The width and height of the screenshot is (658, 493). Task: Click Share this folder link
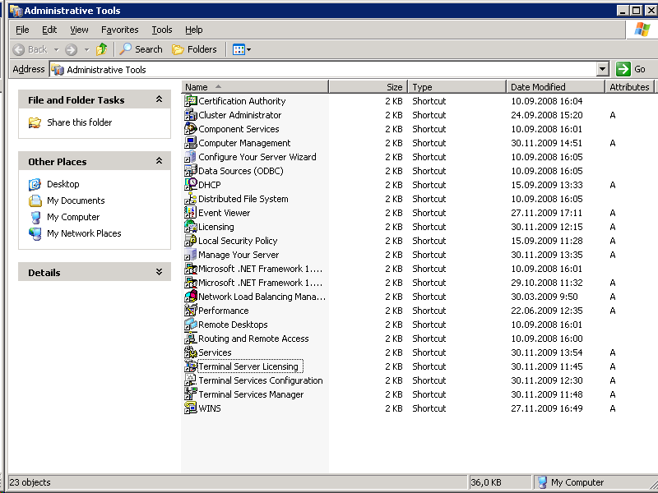pyautogui.click(x=79, y=122)
